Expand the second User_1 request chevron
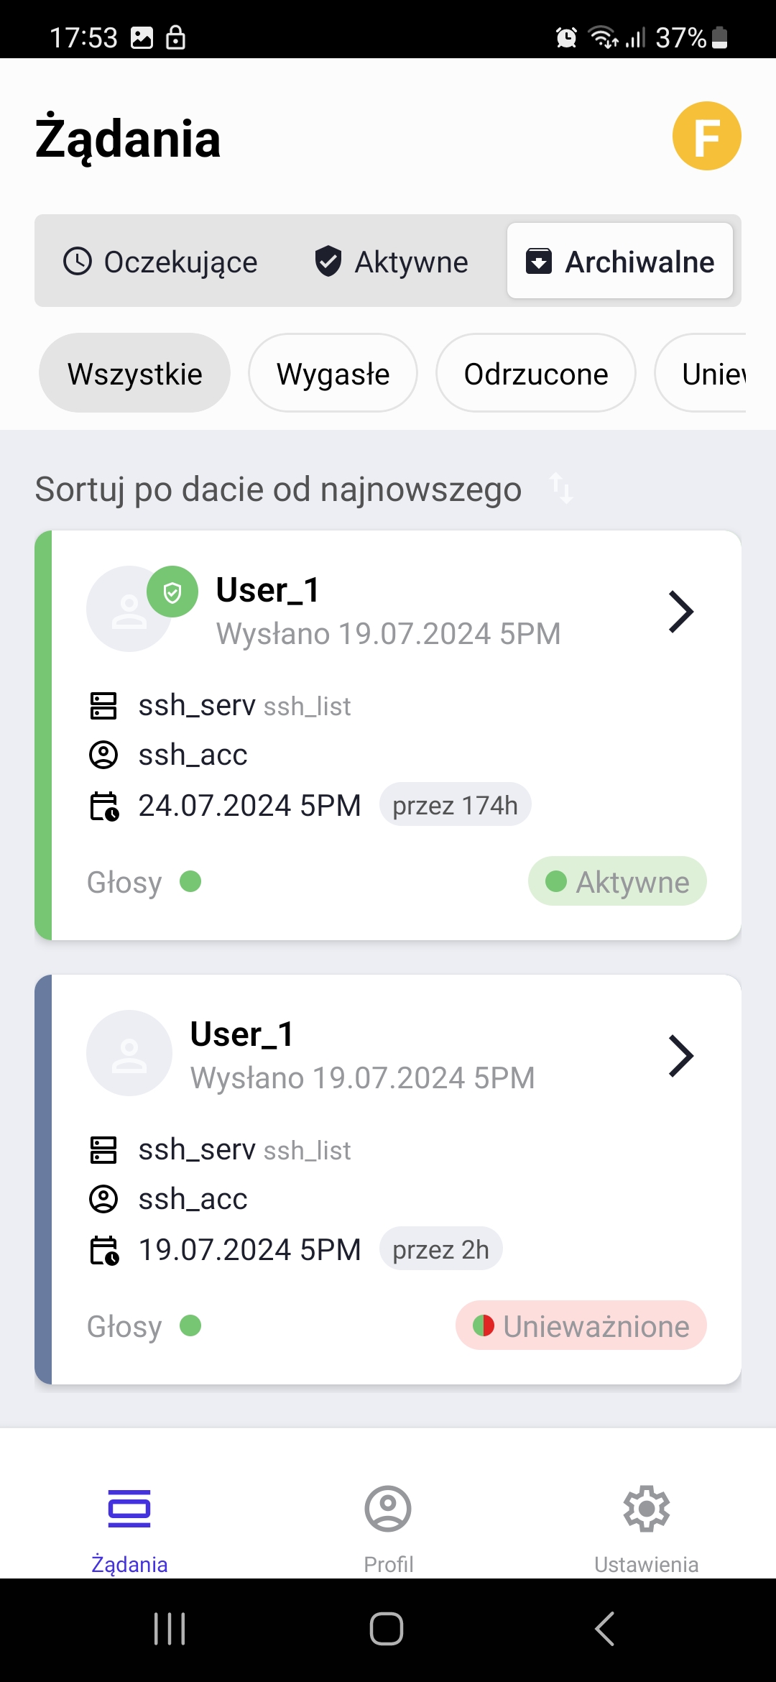The width and height of the screenshot is (776, 1682). tap(681, 1056)
